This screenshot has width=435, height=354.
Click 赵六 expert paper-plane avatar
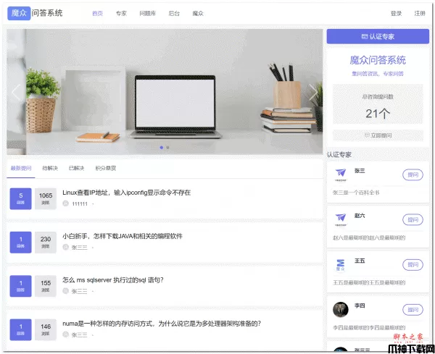[341, 219]
